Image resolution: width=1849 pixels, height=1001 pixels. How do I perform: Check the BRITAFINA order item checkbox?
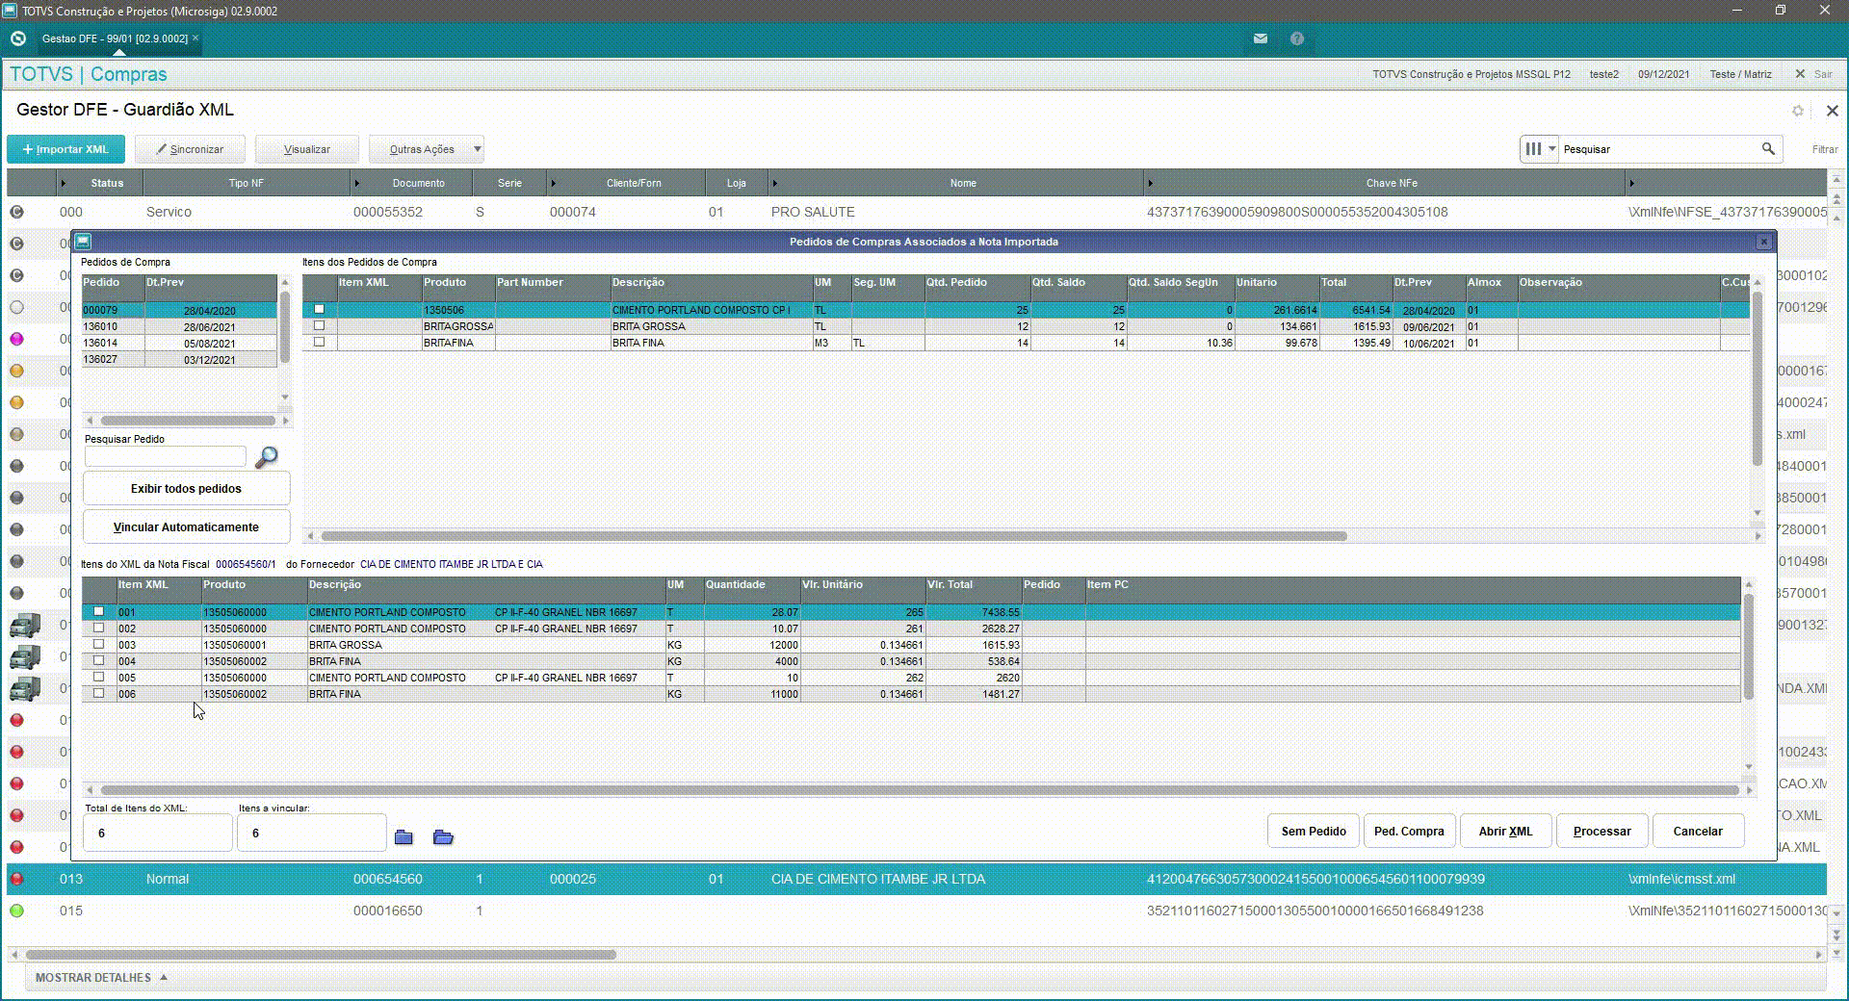coord(319,343)
